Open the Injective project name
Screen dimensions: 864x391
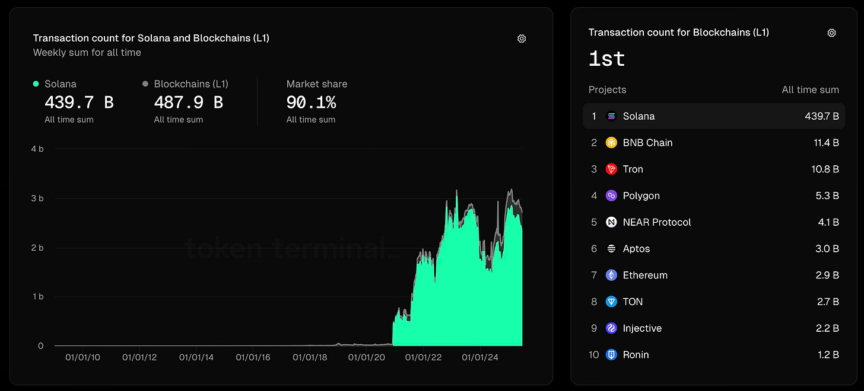643,328
